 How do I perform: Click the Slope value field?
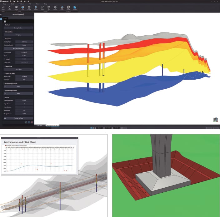pos(24,56)
